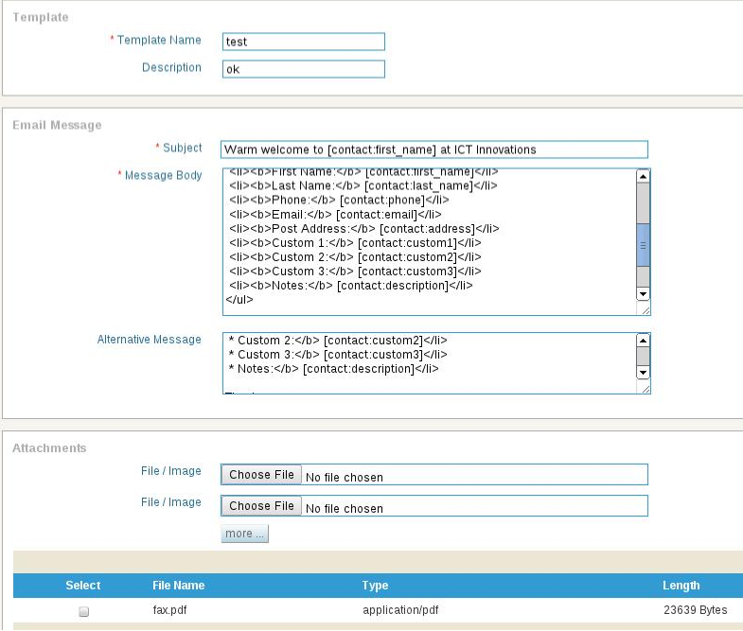Screen dimensions: 743x631
Task: Click the Alternative Message resize grip
Action: 645,389
